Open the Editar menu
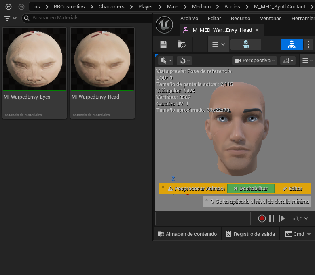This screenshot has width=315, height=275. pyautogui.click(x=214, y=19)
